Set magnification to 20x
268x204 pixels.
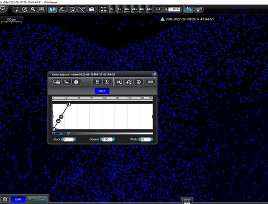point(134,9)
